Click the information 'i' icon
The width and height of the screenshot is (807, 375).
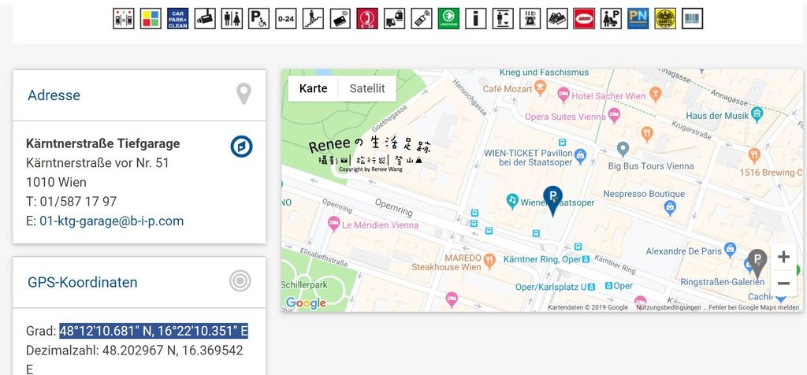tap(475, 19)
